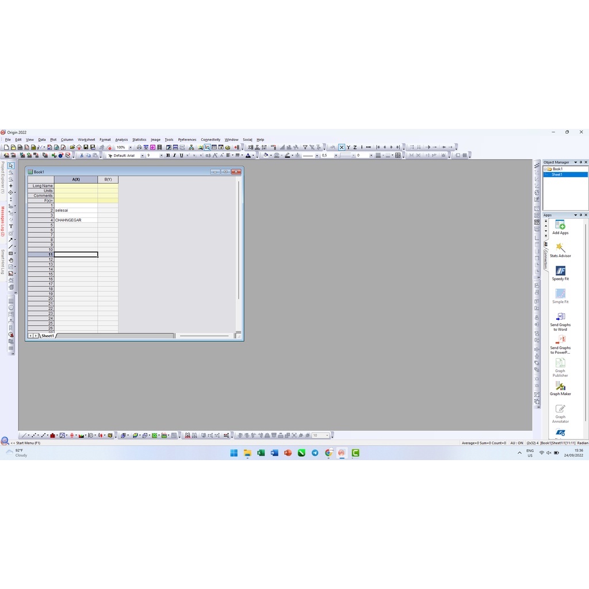Viewport: 589px width, 589px height.
Task: Click the Bold formatting button
Action: click(168, 155)
